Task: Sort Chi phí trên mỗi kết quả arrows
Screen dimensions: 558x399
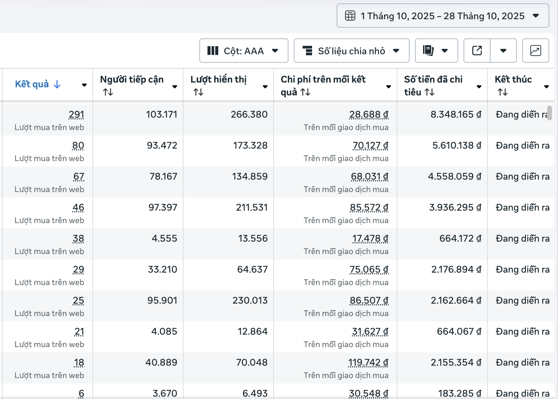Action: (305, 92)
